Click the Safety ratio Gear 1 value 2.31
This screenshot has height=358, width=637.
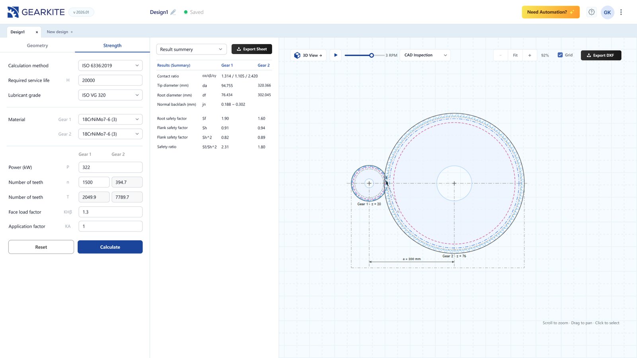click(225, 147)
